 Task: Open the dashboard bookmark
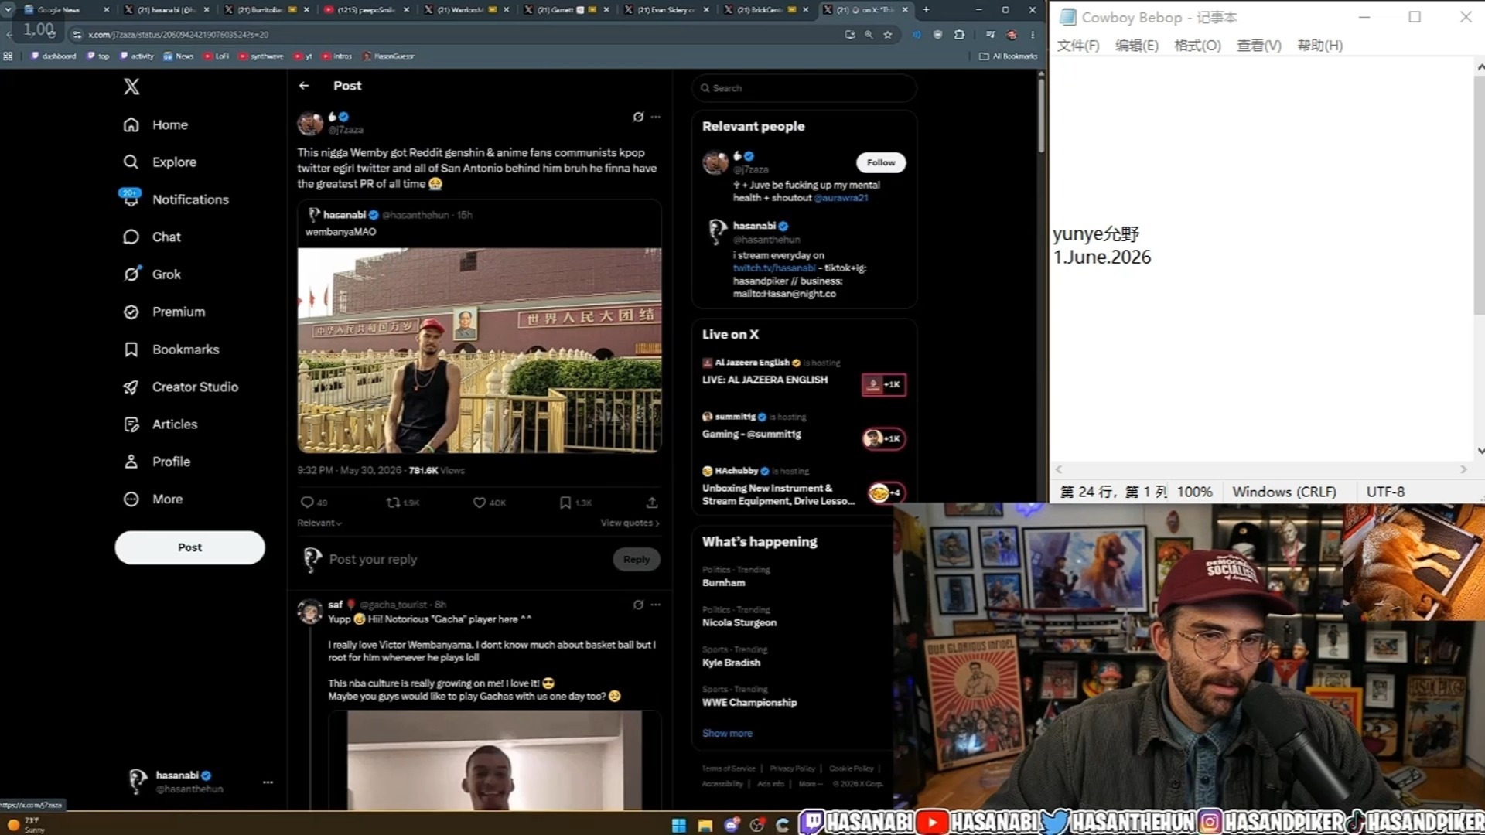pos(53,56)
